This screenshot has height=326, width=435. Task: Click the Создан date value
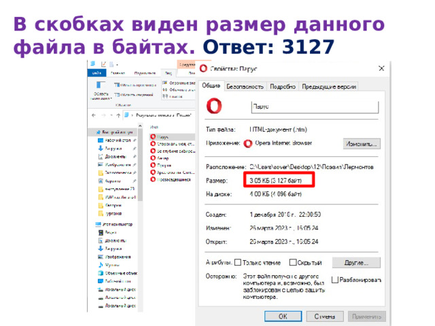click(x=285, y=215)
